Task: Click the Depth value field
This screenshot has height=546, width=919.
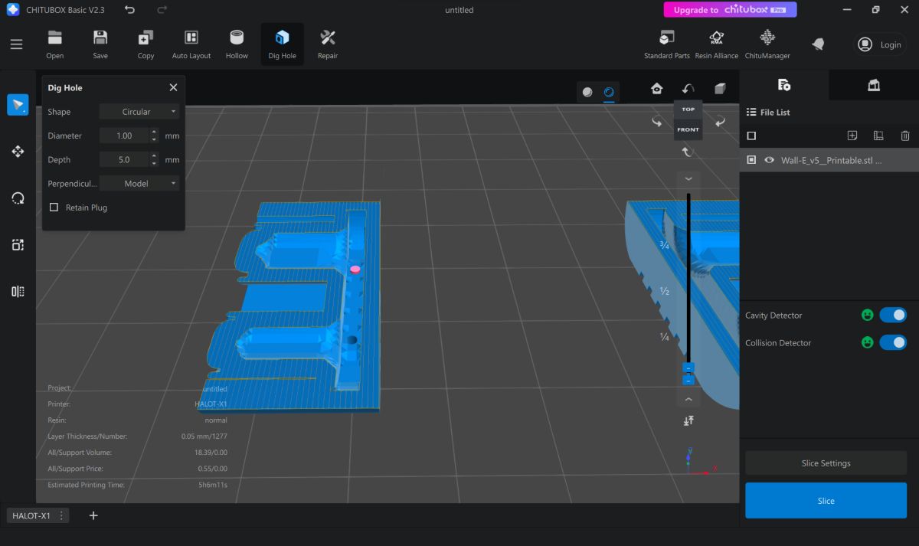Action: [x=125, y=159]
